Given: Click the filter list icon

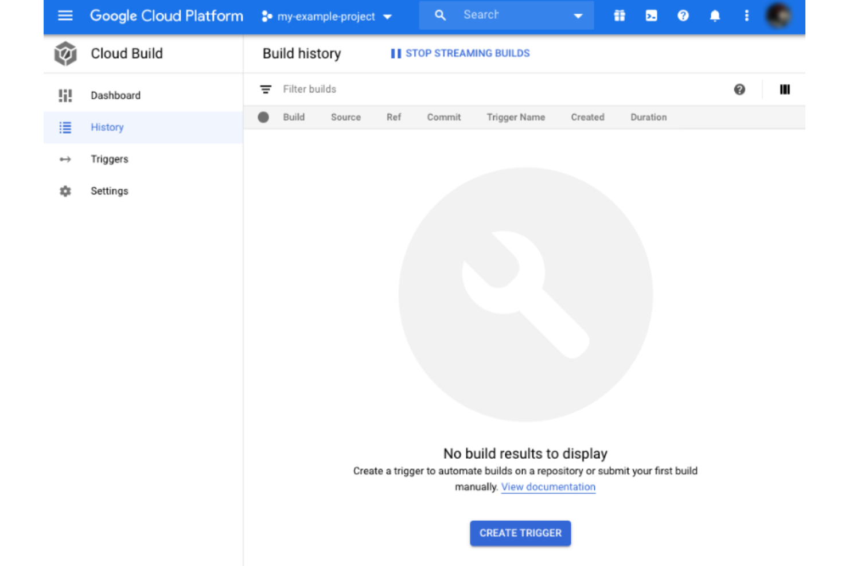Looking at the screenshot, I should click(266, 89).
